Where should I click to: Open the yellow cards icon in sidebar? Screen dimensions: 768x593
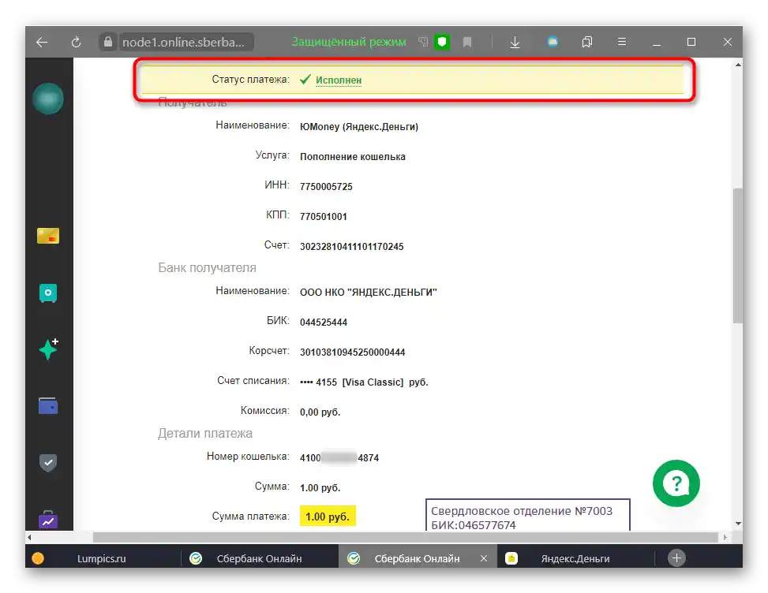(48, 236)
